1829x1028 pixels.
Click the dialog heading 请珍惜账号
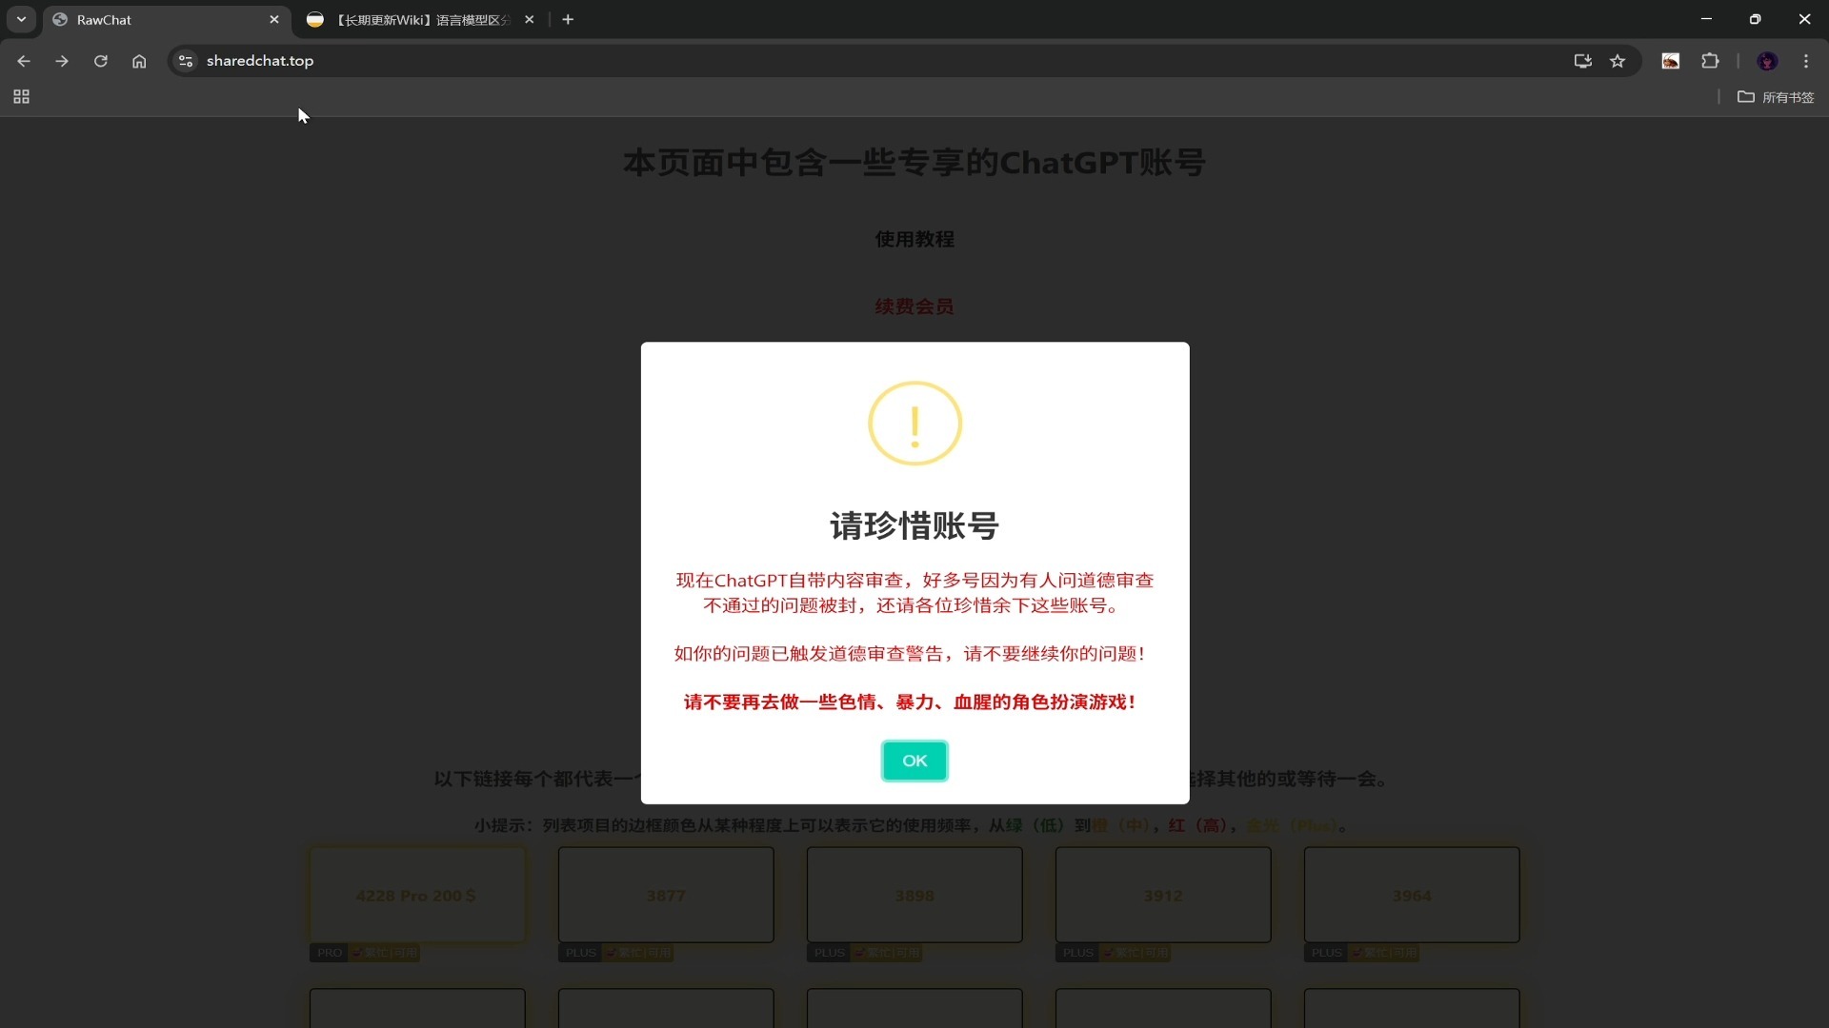point(914,525)
